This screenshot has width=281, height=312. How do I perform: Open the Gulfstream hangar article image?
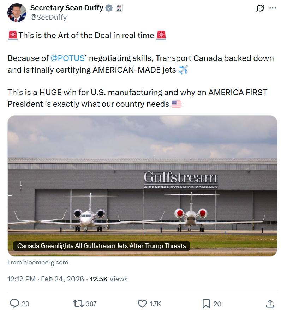coord(142,176)
